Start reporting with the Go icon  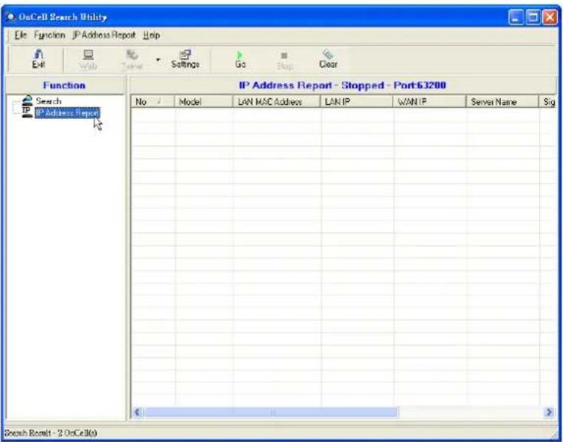(240, 59)
